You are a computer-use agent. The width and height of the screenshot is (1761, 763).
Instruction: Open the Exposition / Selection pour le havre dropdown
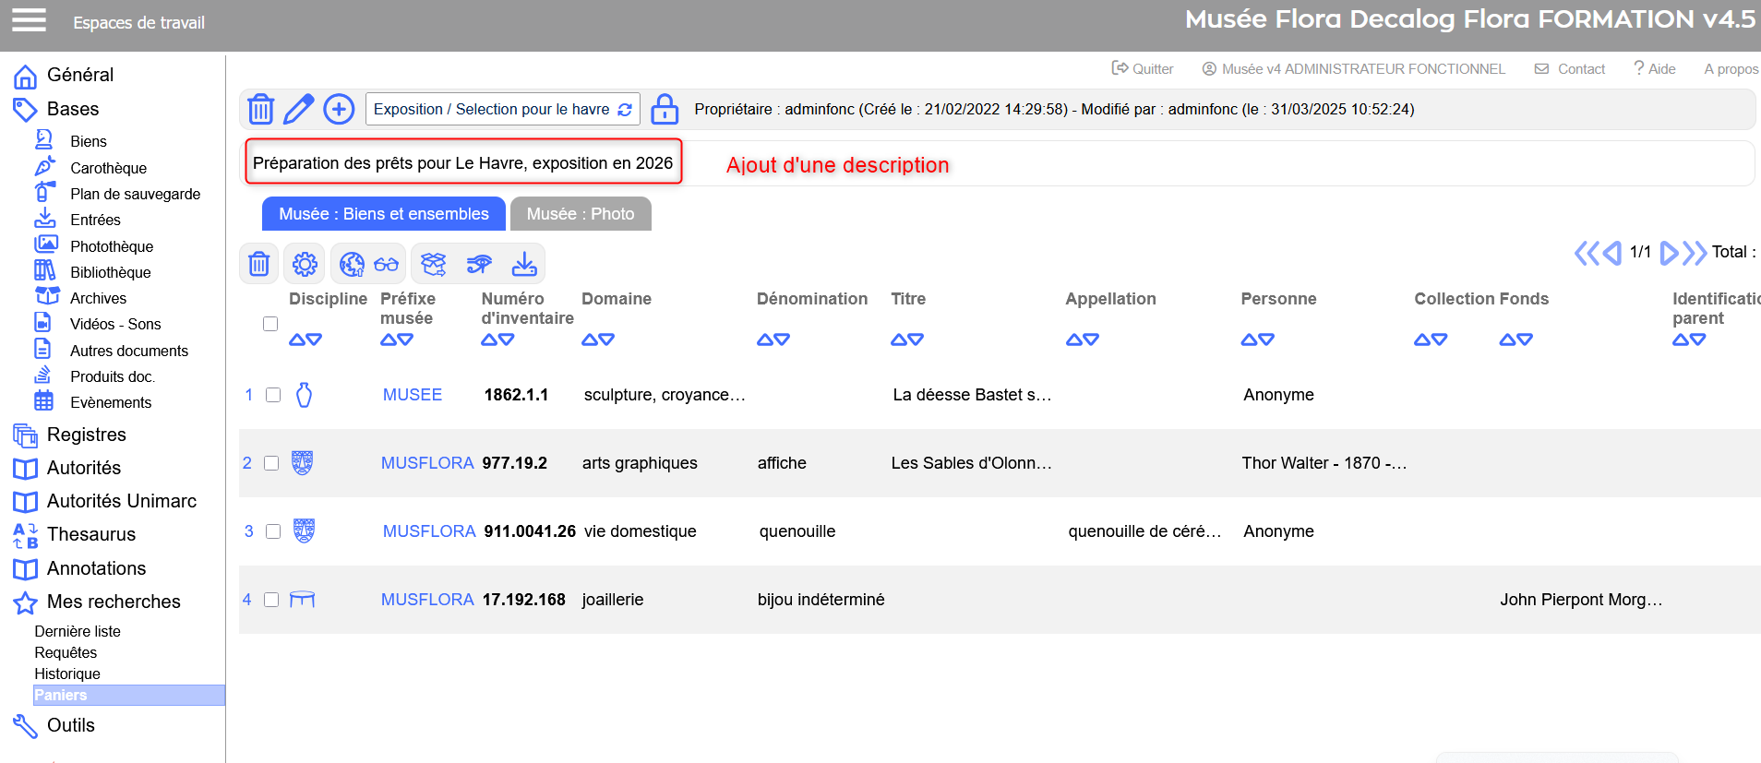pos(502,109)
